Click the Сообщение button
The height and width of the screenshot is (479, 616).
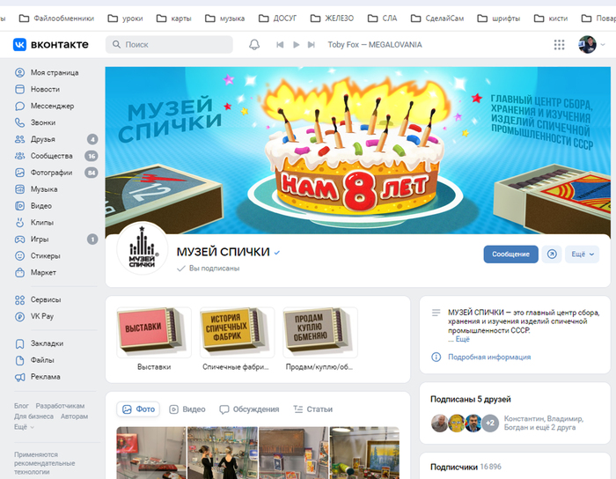point(510,254)
